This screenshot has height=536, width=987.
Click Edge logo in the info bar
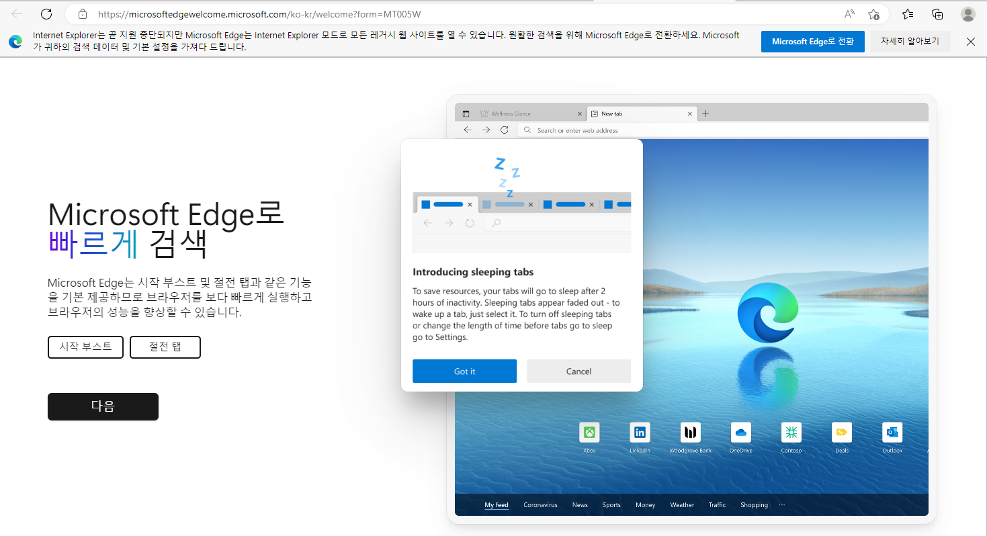coord(15,42)
